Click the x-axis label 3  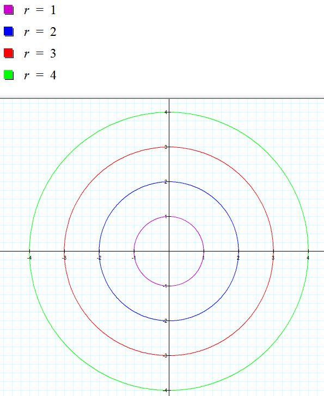click(x=273, y=258)
